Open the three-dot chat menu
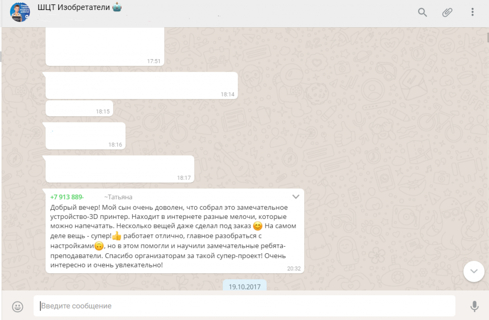This screenshot has width=489, height=320. point(472,12)
